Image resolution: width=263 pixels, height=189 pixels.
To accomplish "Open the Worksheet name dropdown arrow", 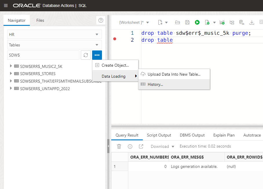I will pyautogui.click(x=148, y=23).
